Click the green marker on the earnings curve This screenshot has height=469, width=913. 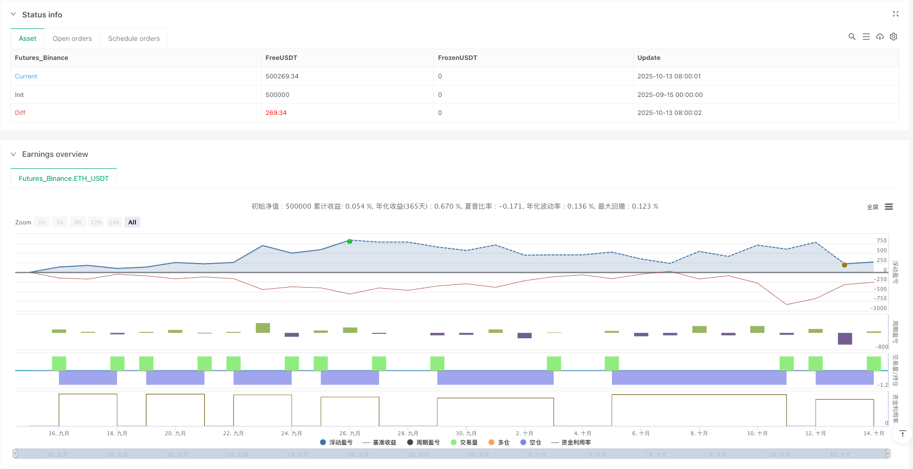(350, 241)
